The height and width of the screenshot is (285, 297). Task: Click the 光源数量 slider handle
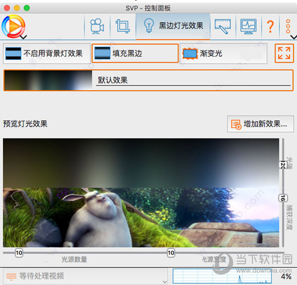(19, 253)
